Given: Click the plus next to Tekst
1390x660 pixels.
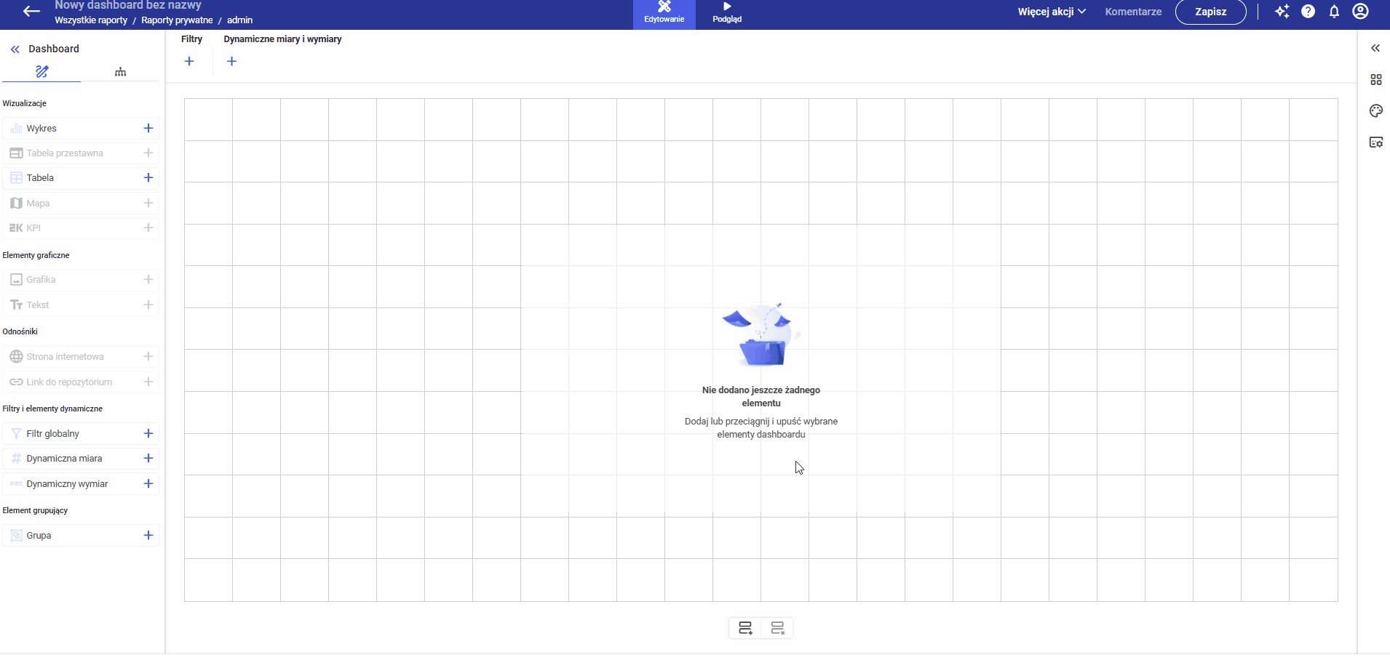Looking at the screenshot, I should pyautogui.click(x=148, y=305).
